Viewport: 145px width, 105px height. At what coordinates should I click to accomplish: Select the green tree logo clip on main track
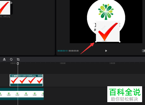[22, 94]
